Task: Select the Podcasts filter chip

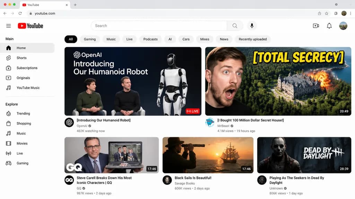Action: pyautogui.click(x=150, y=39)
